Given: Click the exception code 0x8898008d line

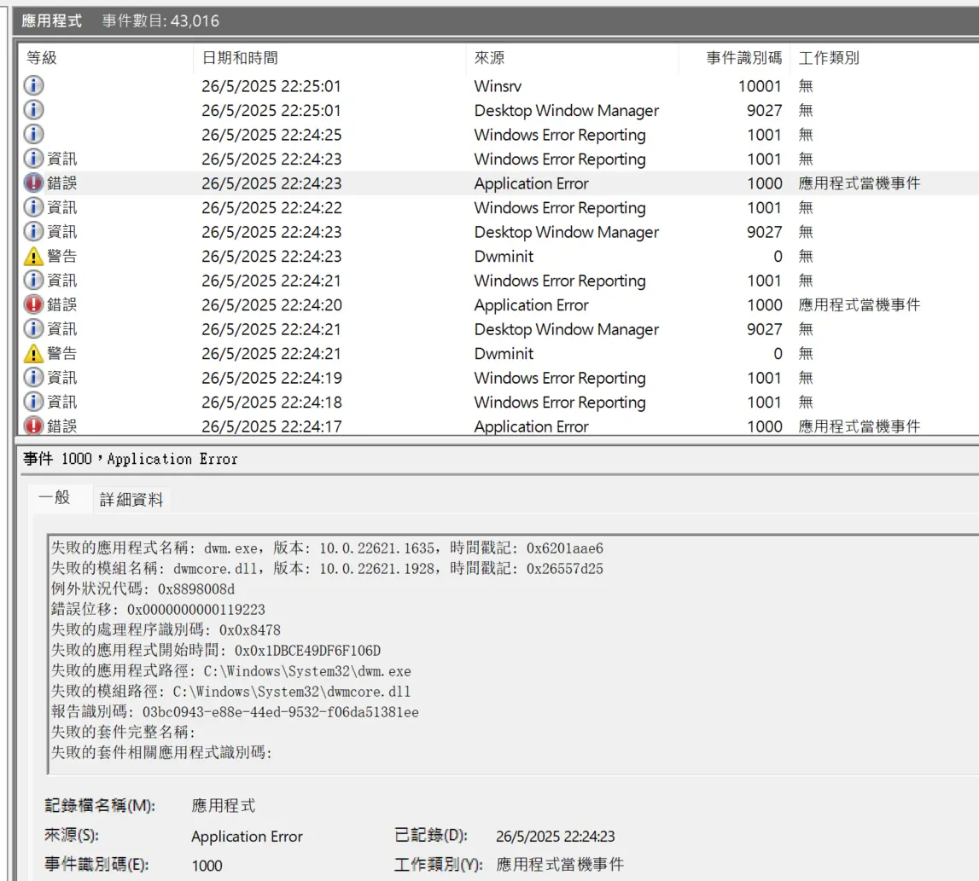Looking at the screenshot, I should [143, 589].
